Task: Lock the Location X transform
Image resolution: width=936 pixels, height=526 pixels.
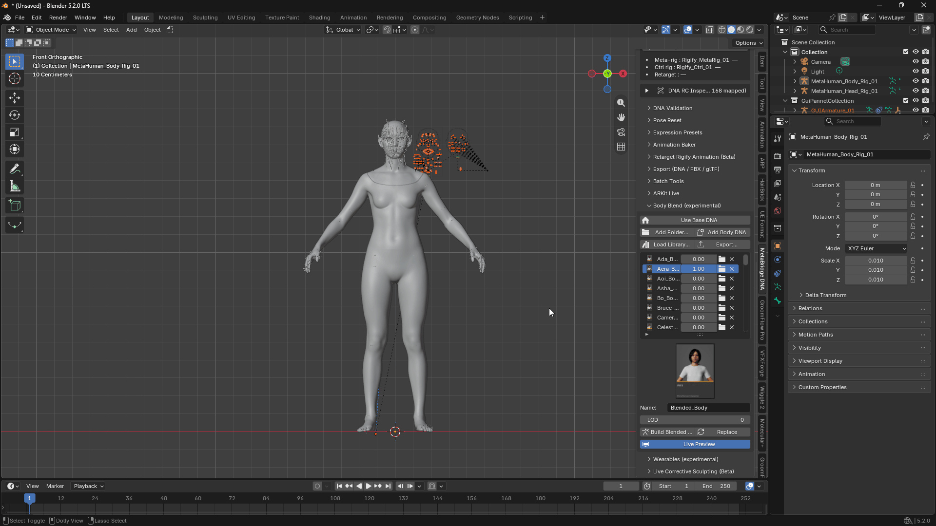Action: (x=913, y=185)
